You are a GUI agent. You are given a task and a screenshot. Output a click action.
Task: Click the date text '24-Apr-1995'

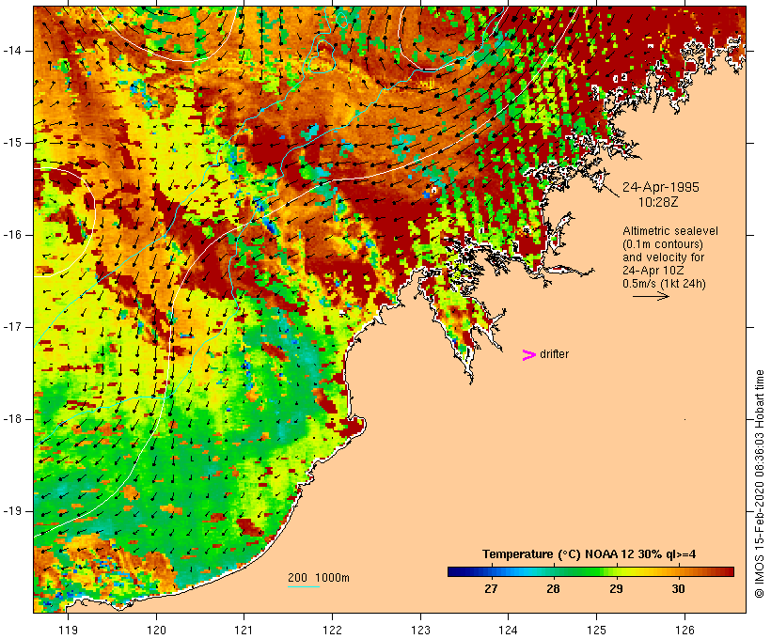pos(660,187)
